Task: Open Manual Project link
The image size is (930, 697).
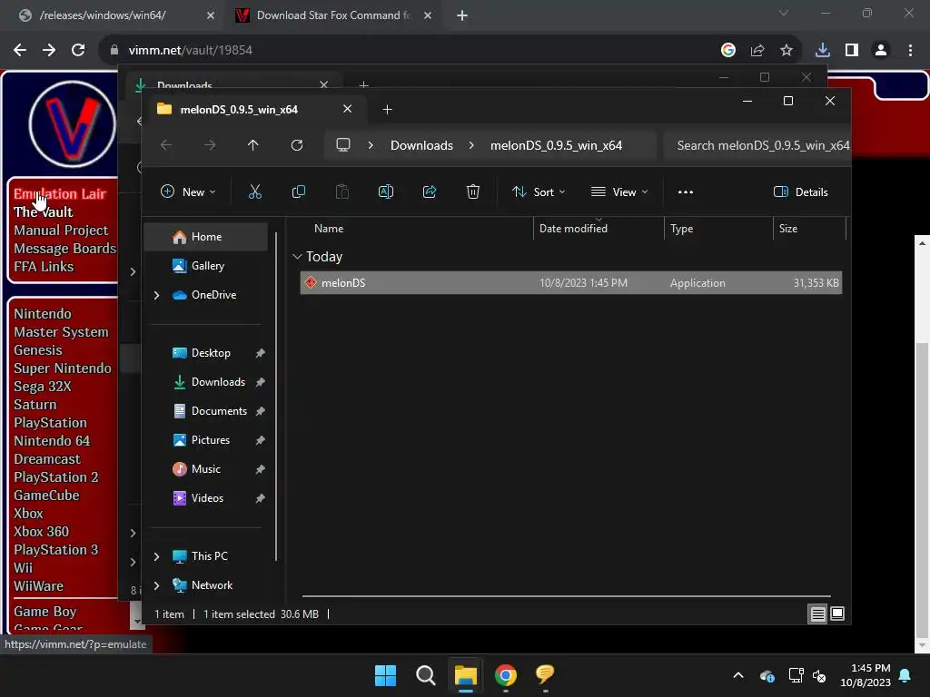Action: coord(61,231)
